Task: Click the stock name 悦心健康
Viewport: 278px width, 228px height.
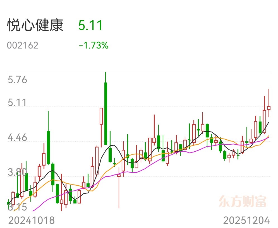Action: point(35,25)
